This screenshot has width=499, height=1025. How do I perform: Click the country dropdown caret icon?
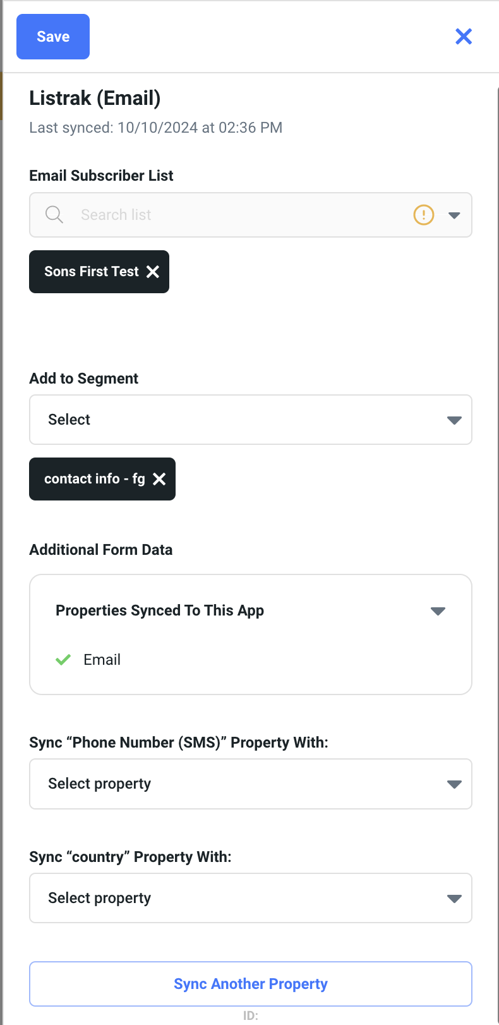[x=454, y=899]
